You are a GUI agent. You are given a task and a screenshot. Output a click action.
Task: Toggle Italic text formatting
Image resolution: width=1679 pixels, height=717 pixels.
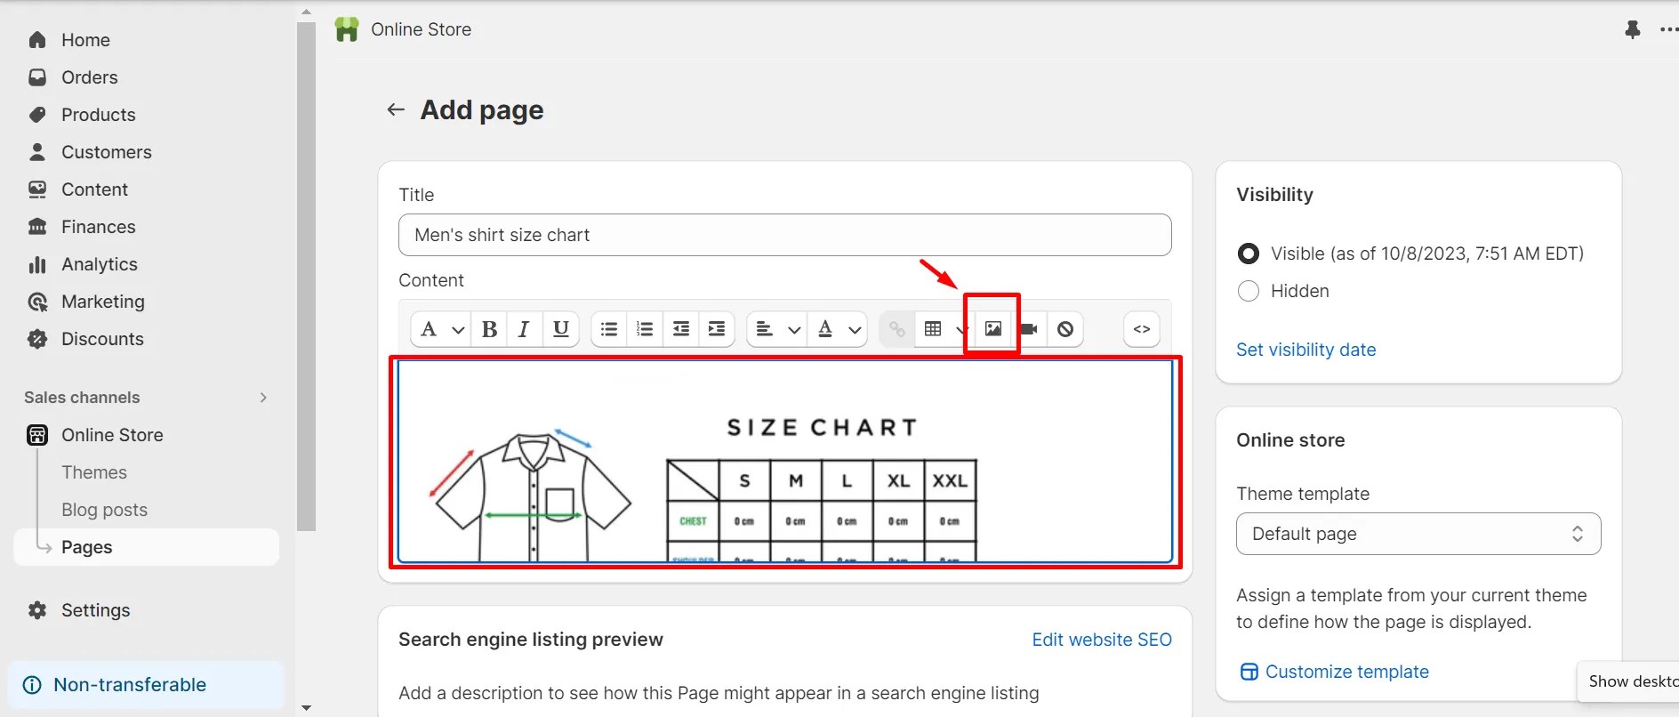(x=524, y=329)
